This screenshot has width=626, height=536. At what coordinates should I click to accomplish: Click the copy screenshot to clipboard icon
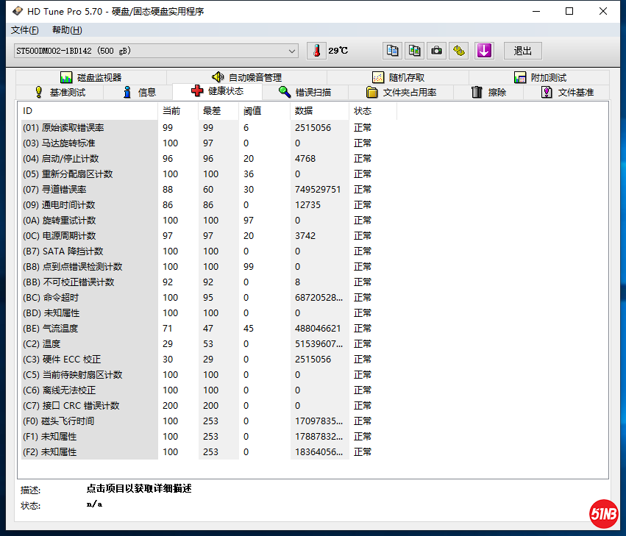point(415,51)
